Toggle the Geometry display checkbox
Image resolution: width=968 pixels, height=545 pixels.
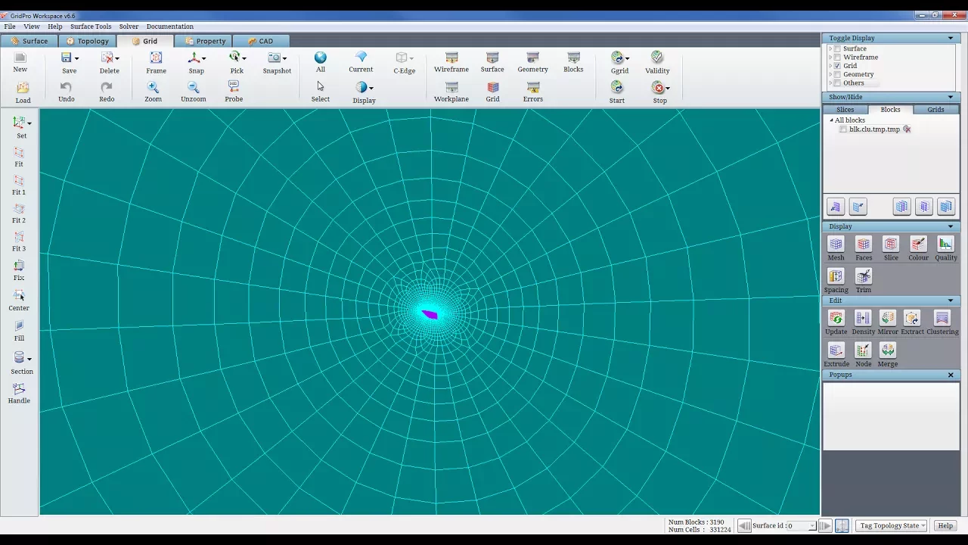837,74
